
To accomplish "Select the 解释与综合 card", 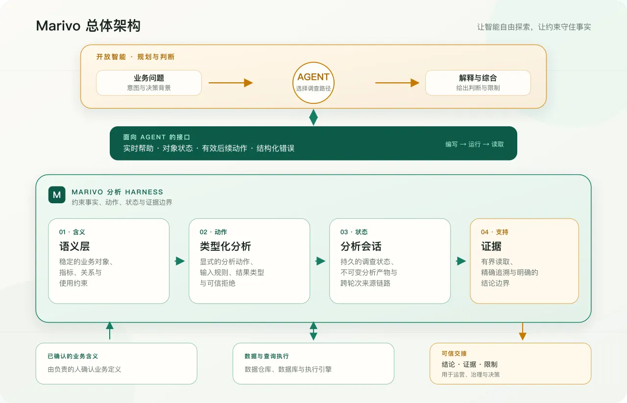I will click(478, 83).
